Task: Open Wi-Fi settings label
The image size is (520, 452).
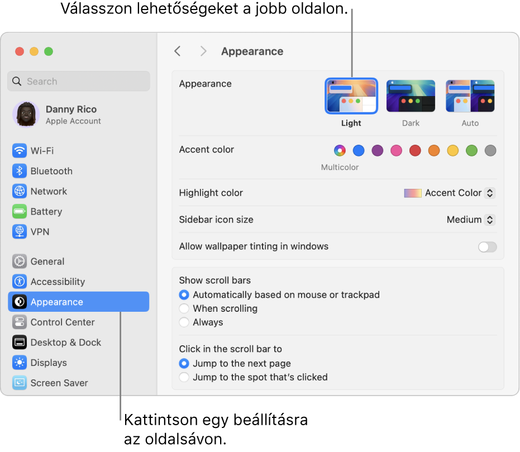Action: click(42, 151)
